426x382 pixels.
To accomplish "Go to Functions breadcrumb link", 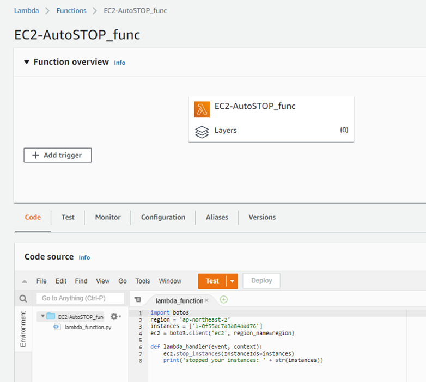I will pyautogui.click(x=71, y=10).
